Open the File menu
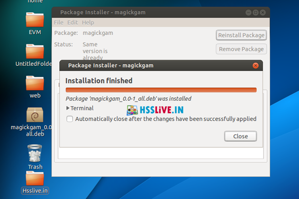This screenshot has height=199, width=299. coord(58,22)
